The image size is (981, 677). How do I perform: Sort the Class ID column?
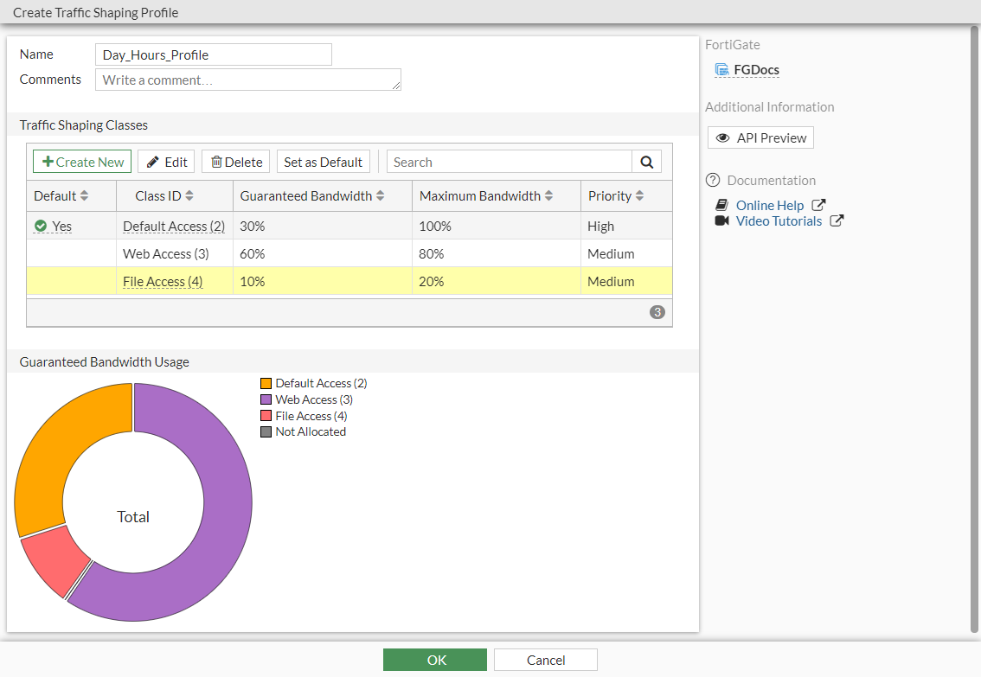pos(192,195)
